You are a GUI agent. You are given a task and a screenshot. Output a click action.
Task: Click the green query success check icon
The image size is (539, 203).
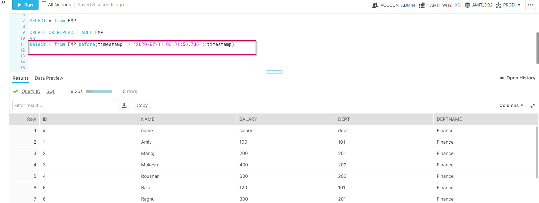[15, 91]
